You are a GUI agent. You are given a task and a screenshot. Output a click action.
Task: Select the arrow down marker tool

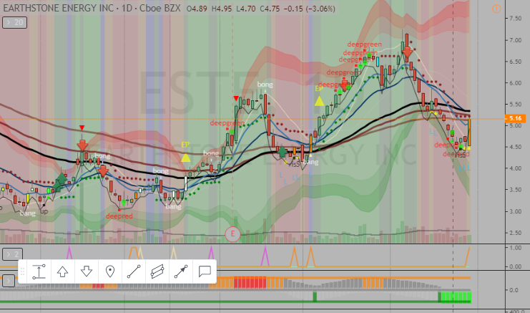coord(87,271)
